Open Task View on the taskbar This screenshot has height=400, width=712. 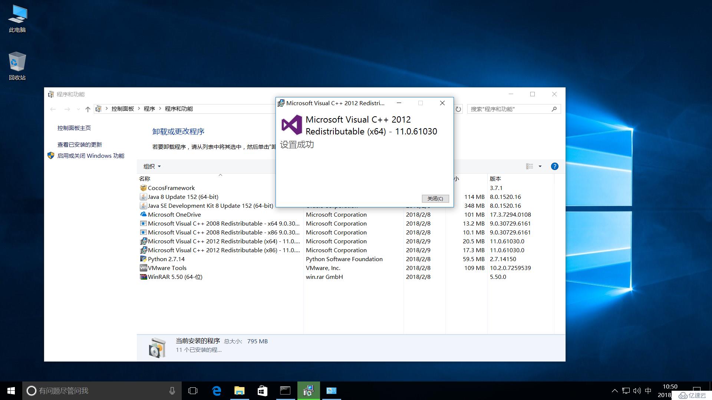tap(193, 391)
